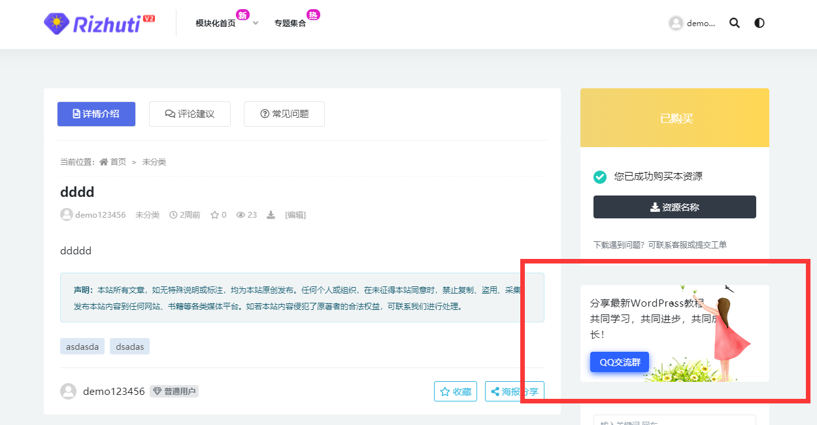Image resolution: width=817 pixels, height=425 pixels.
Task: Click the download icon in post meta
Action: (x=271, y=215)
